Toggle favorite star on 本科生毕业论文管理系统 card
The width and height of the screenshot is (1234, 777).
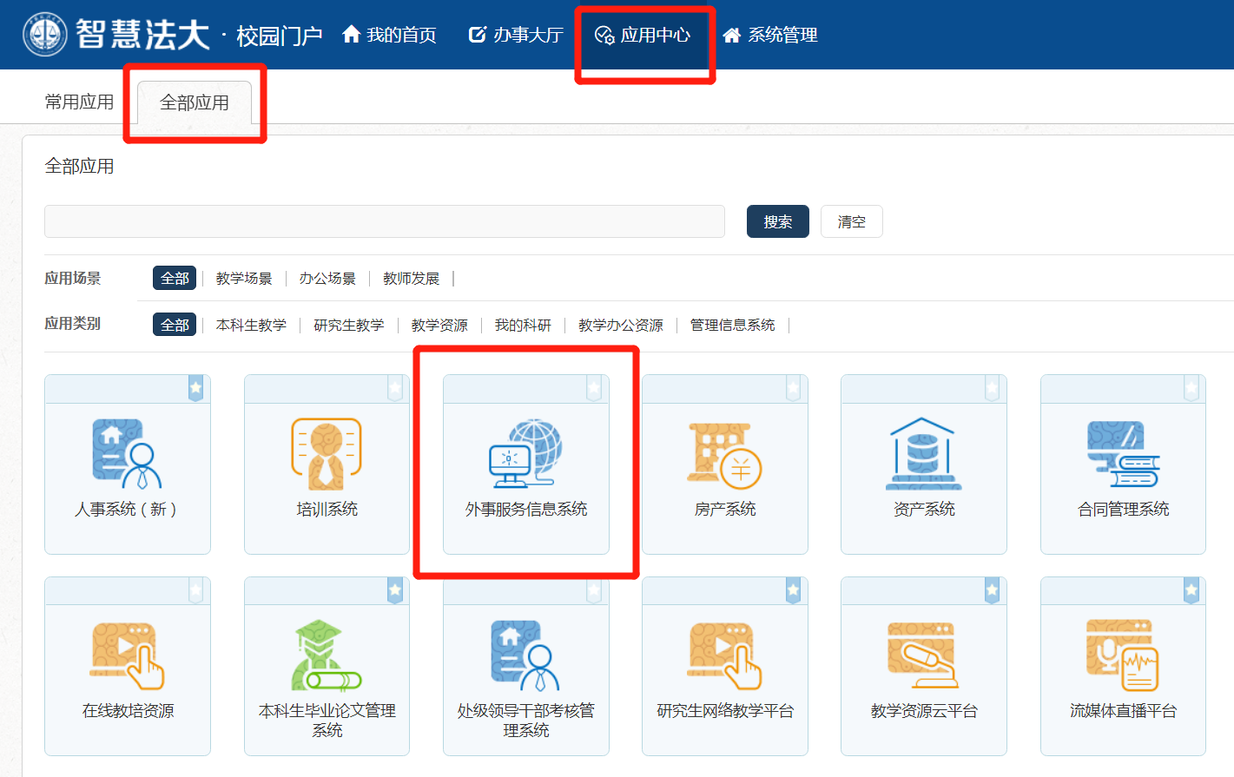[394, 590]
